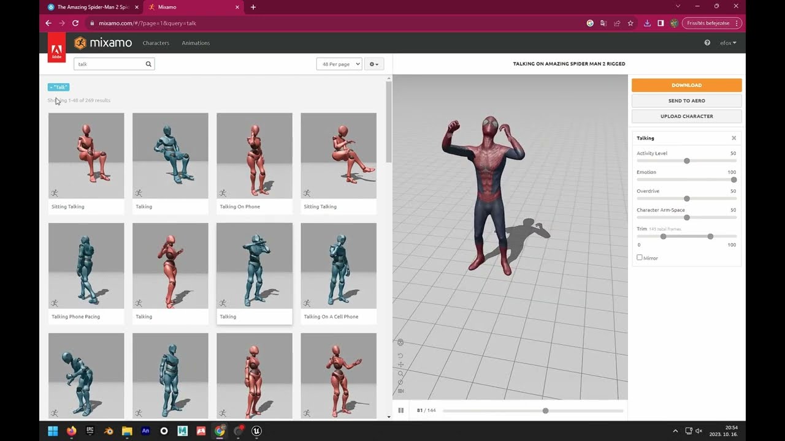Click the Adobe logo
This screenshot has height=441, width=785.
click(x=56, y=48)
